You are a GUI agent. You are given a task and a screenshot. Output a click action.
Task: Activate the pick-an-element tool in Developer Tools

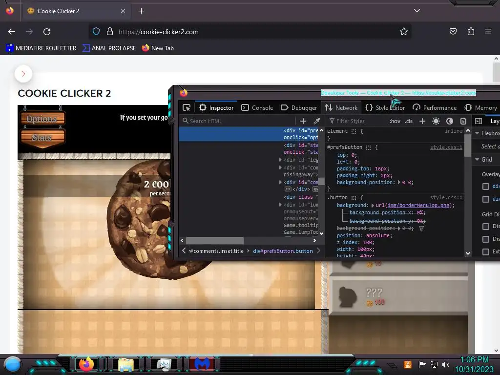pyautogui.click(x=187, y=108)
